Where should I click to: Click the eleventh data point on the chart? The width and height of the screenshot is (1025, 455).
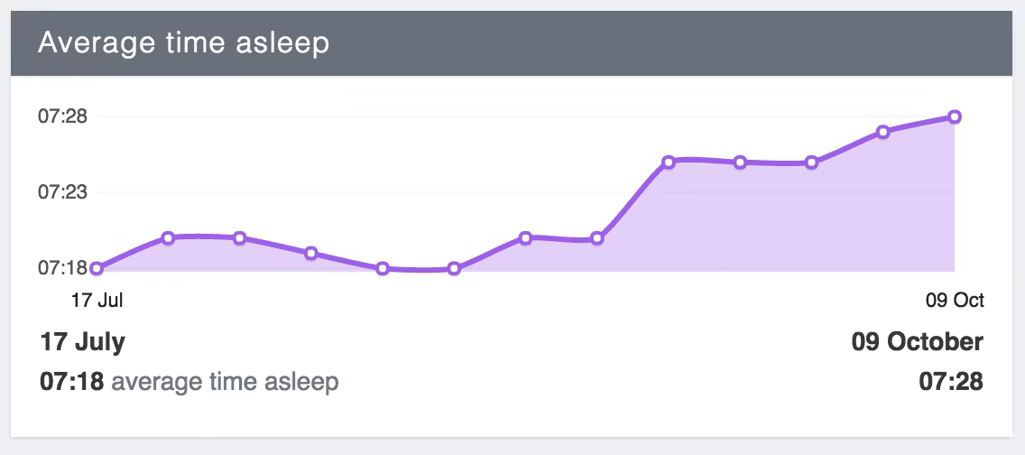[812, 162]
